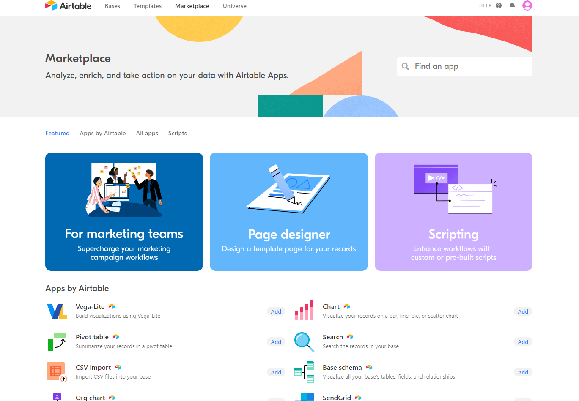Screen dimensions: 579x401
Task: Click 'Build visualizations using Vega-Lite' description
Action: point(118,316)
